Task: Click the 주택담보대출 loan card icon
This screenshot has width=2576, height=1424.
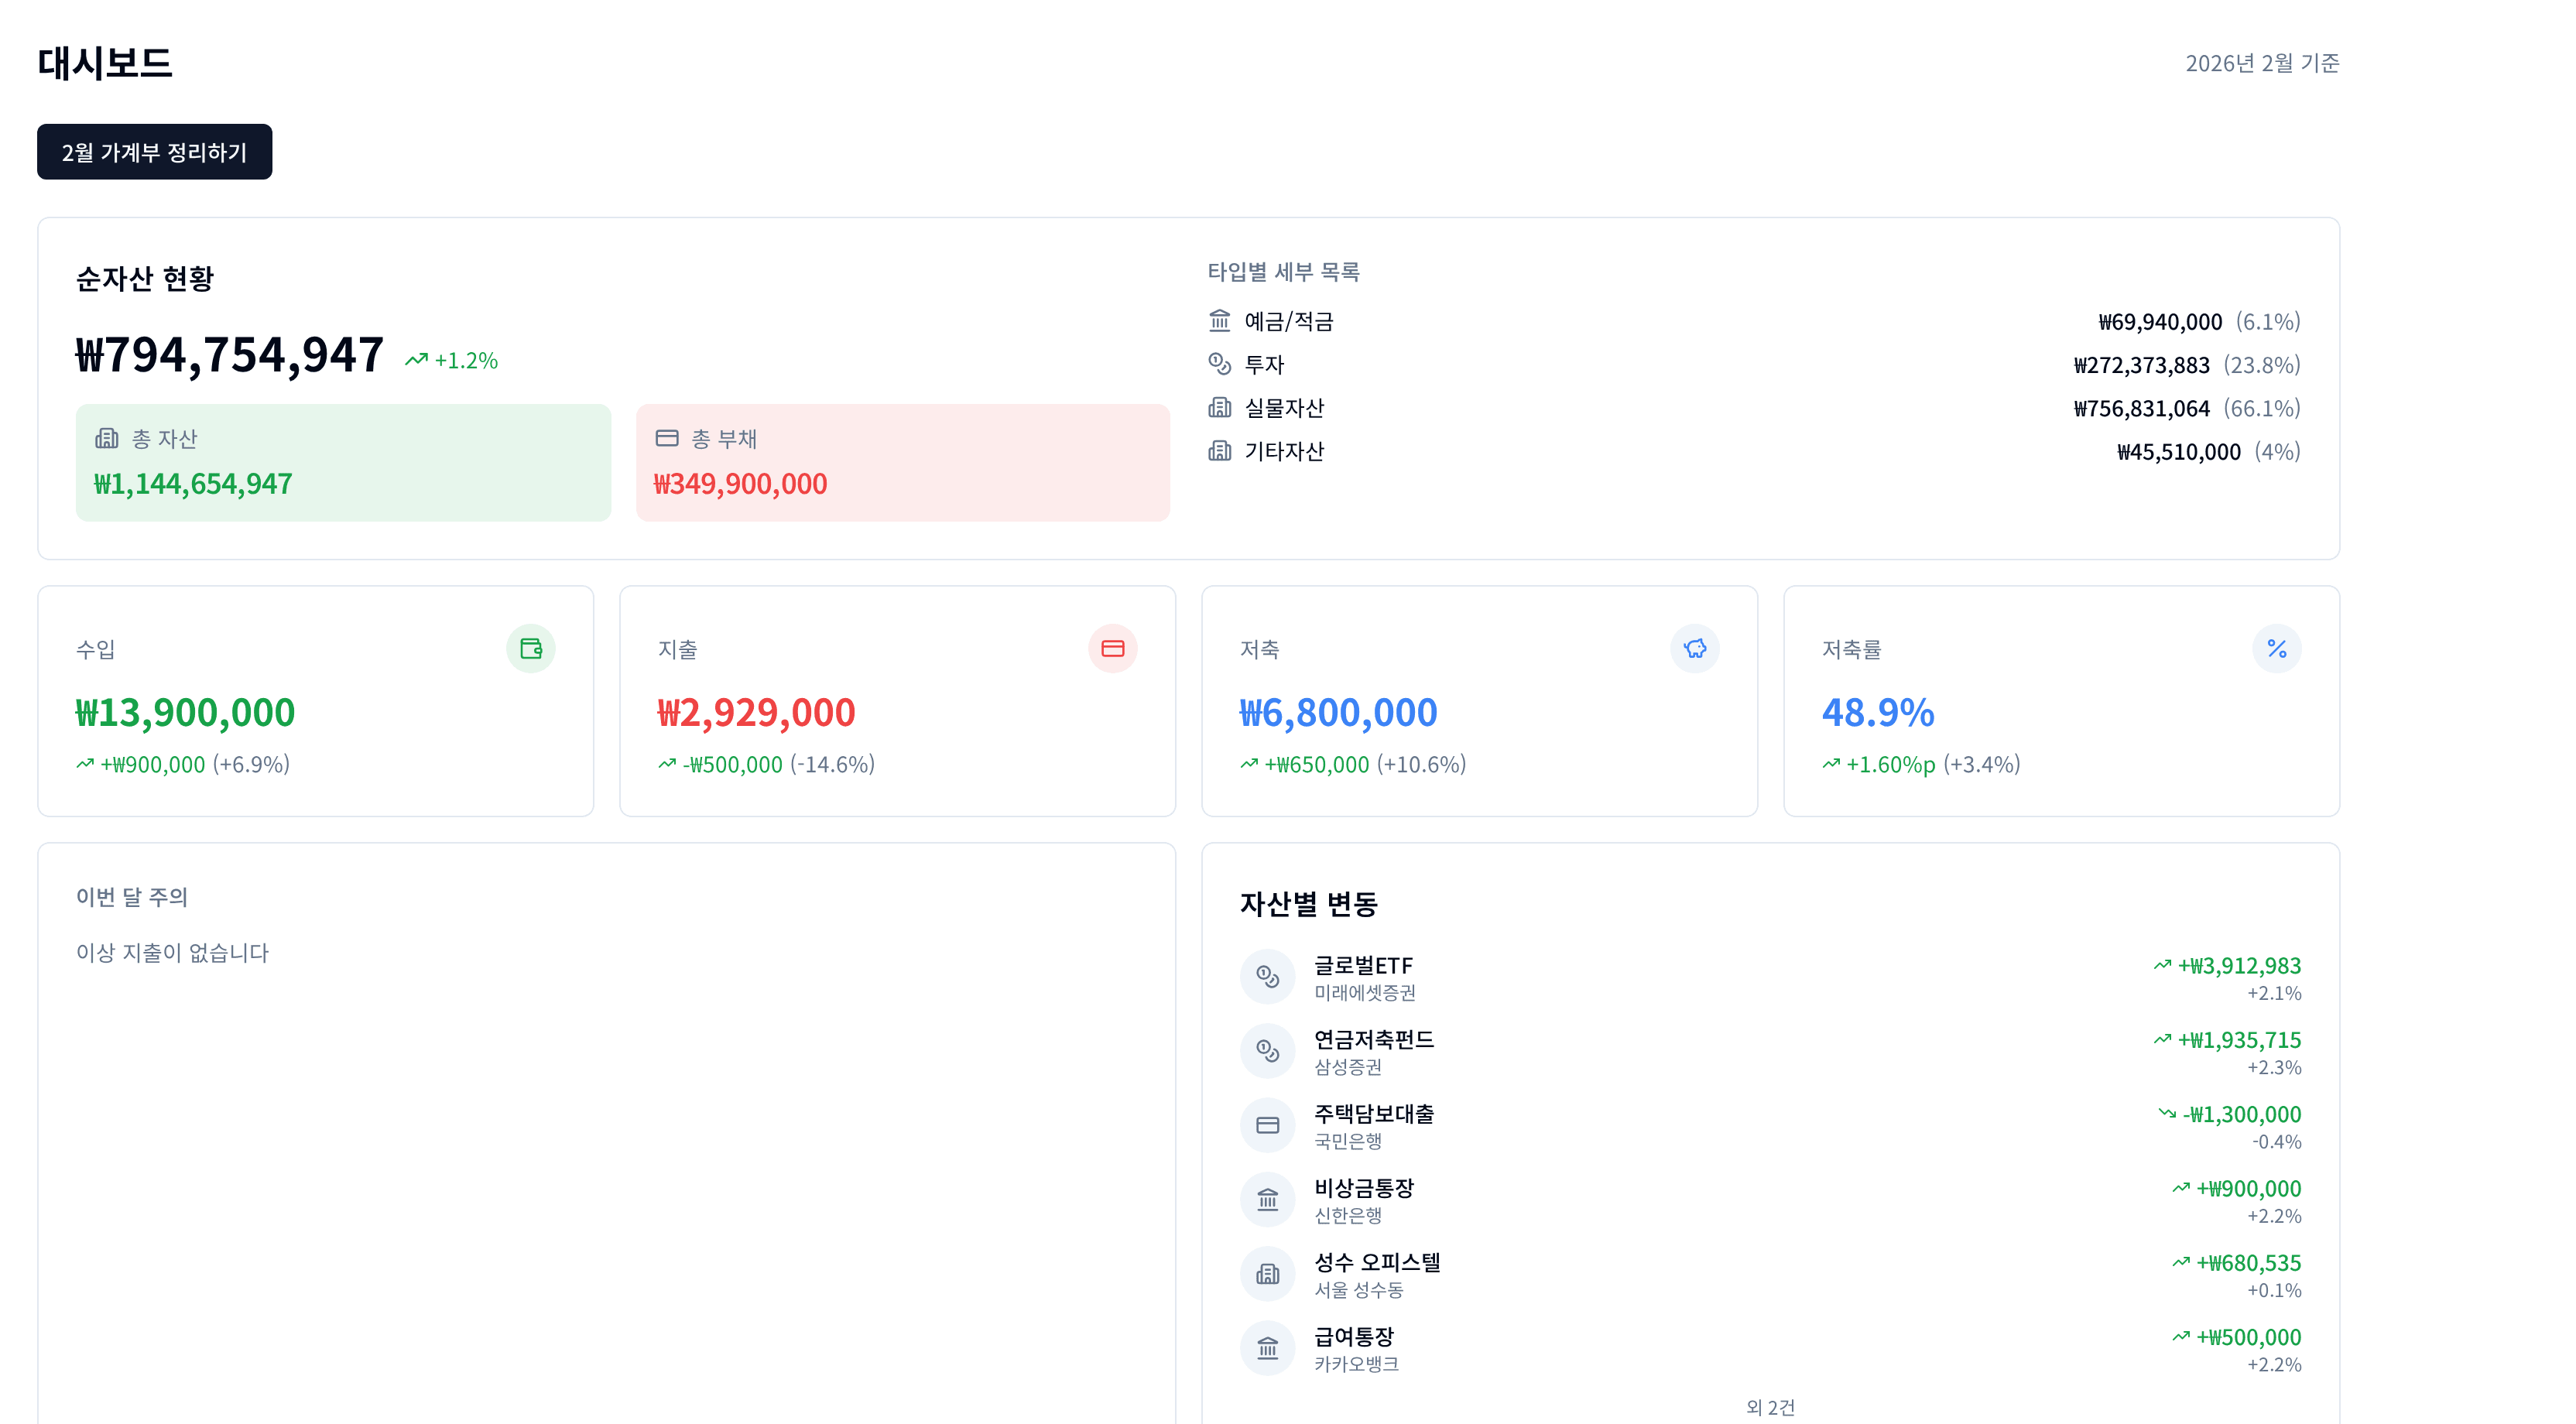Action: [1267, 1125]
